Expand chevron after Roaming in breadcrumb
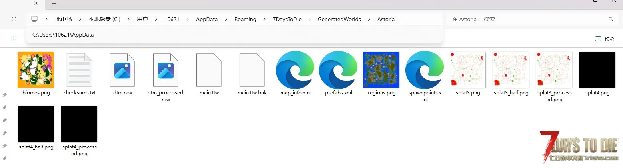623x168 pixels. (264, 19)
